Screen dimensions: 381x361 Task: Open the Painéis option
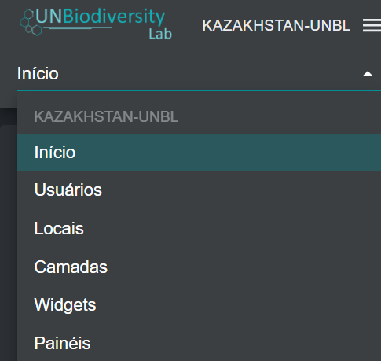point(62,343)
